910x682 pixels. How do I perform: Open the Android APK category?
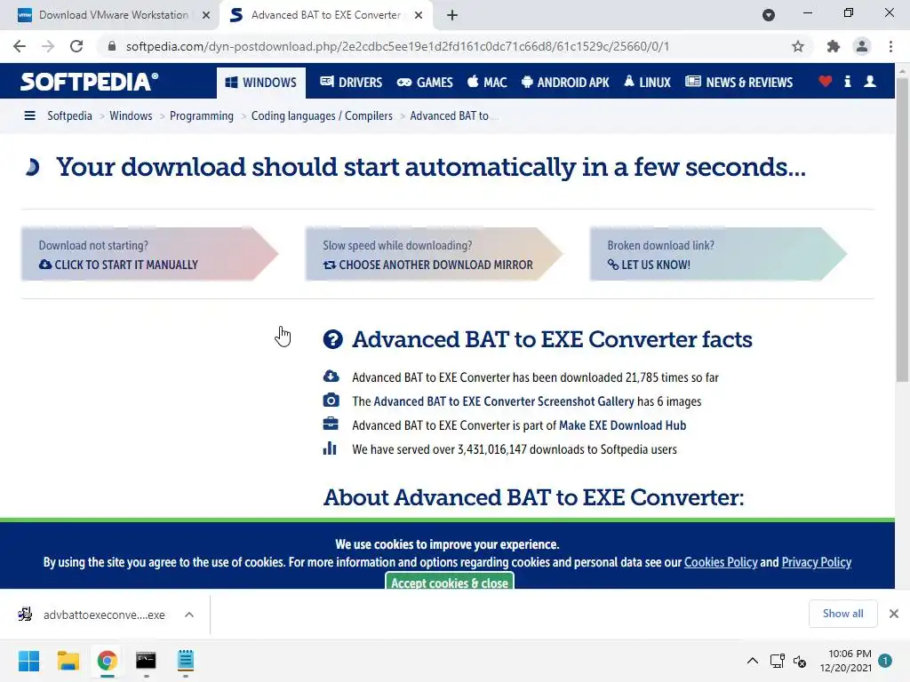coord(565,83)
